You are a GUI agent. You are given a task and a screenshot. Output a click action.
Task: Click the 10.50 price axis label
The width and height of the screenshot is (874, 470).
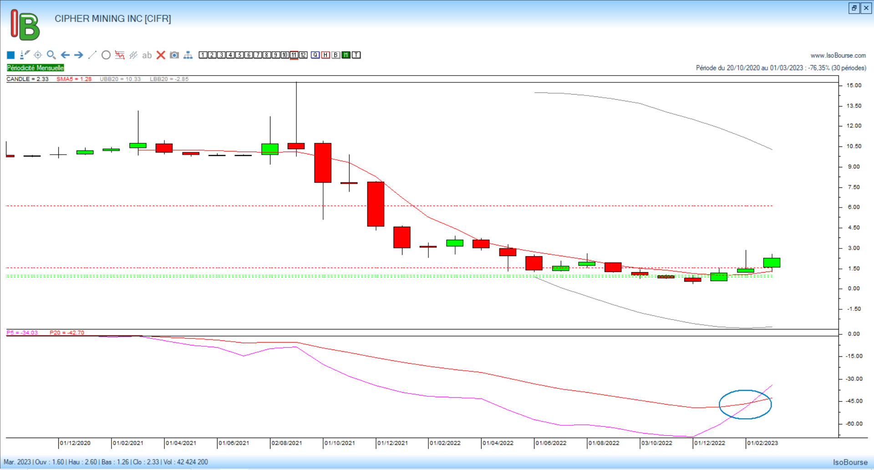854,147
